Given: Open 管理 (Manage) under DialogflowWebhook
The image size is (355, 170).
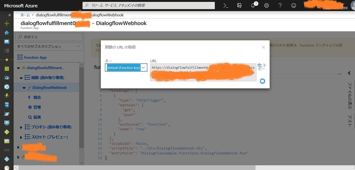Looking at the screenshot, I should [37, 107].
